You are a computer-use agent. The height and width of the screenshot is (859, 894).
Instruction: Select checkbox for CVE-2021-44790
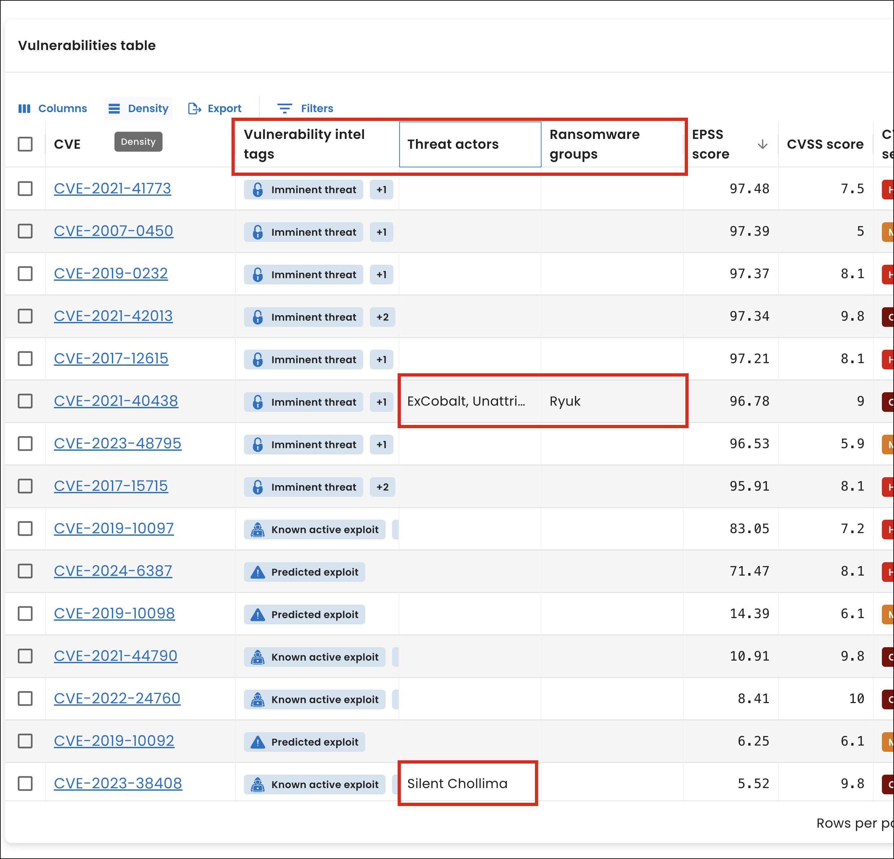point(25,656)
